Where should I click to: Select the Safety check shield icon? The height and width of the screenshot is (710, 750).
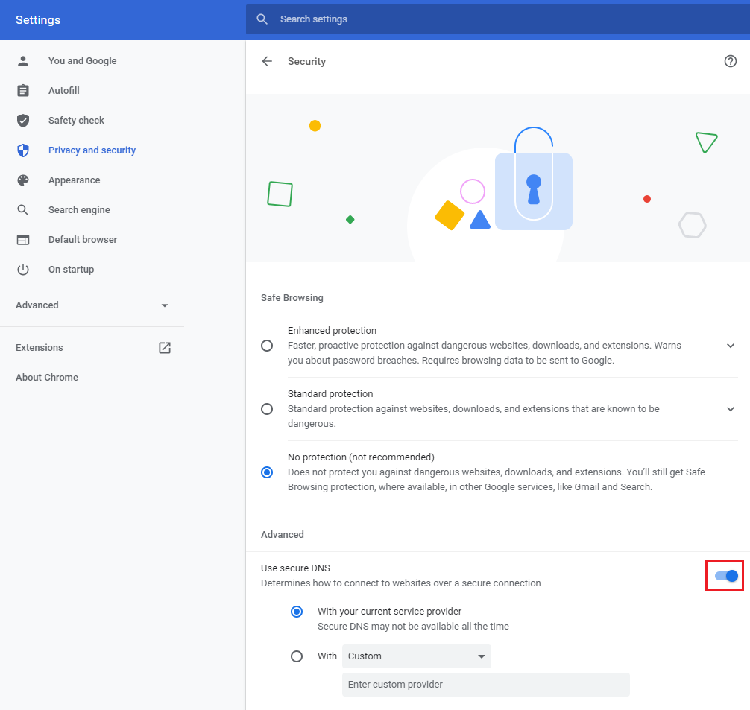click(x=23, y=120)
